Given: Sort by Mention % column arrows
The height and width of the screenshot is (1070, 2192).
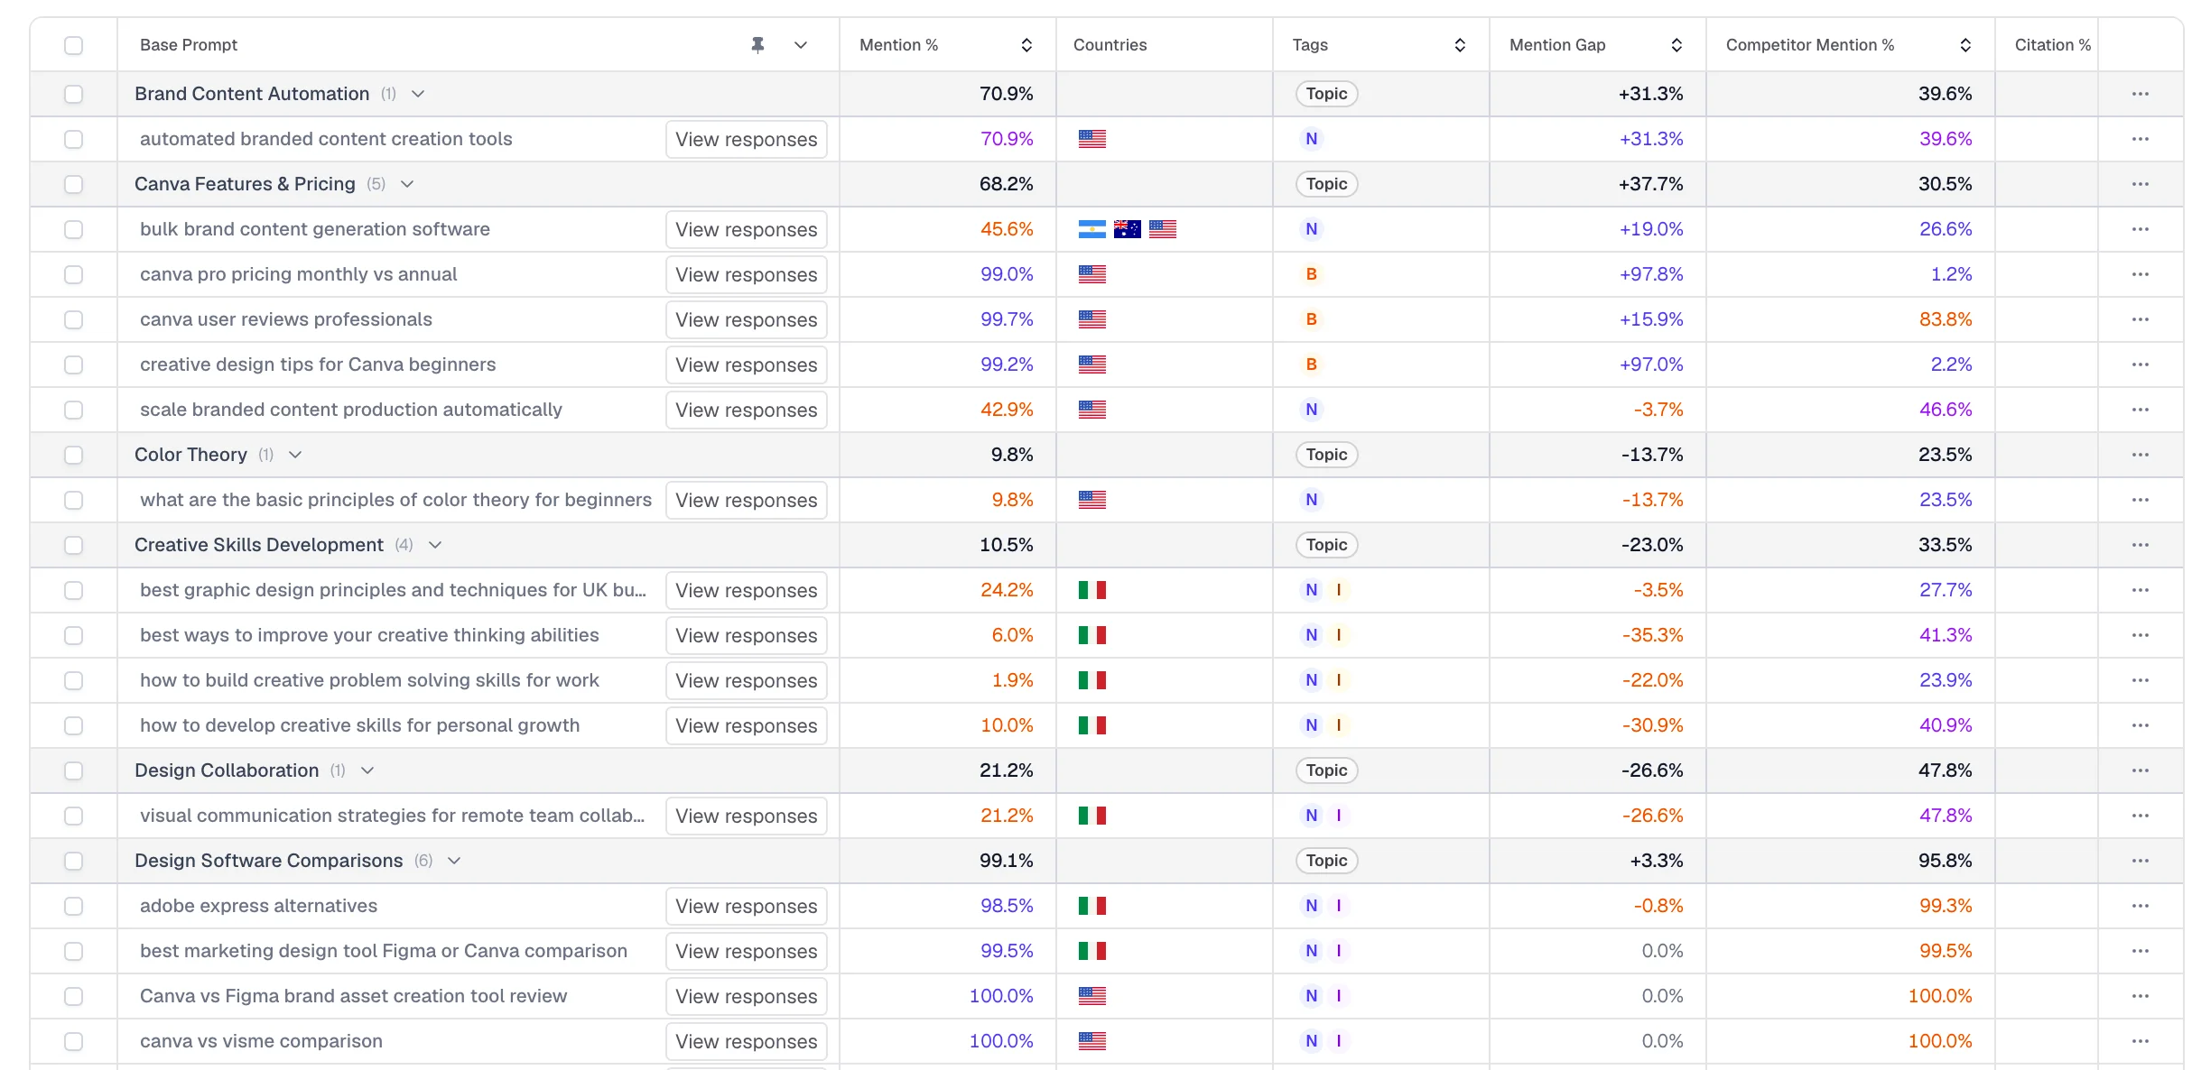Looking at the screenshot, I should pos(1026,45).
